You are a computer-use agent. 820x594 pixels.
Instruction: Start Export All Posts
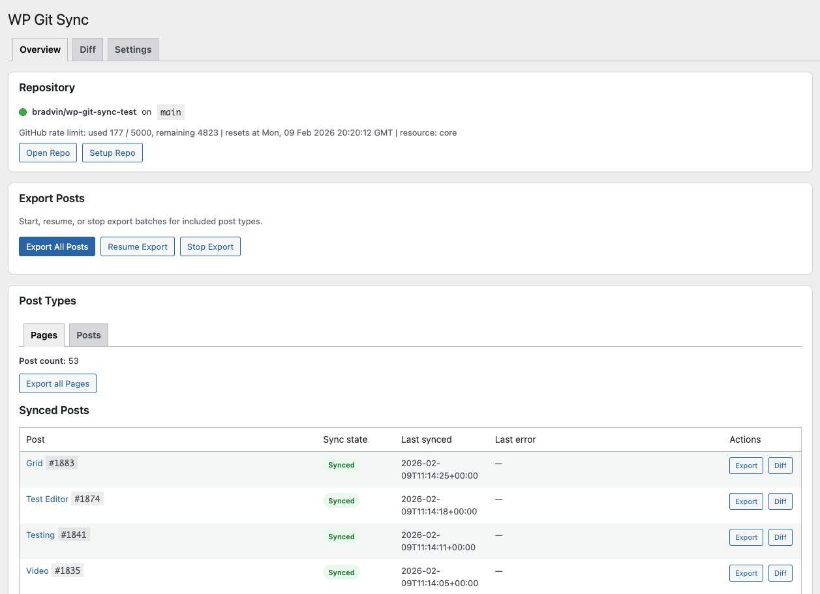57,246
